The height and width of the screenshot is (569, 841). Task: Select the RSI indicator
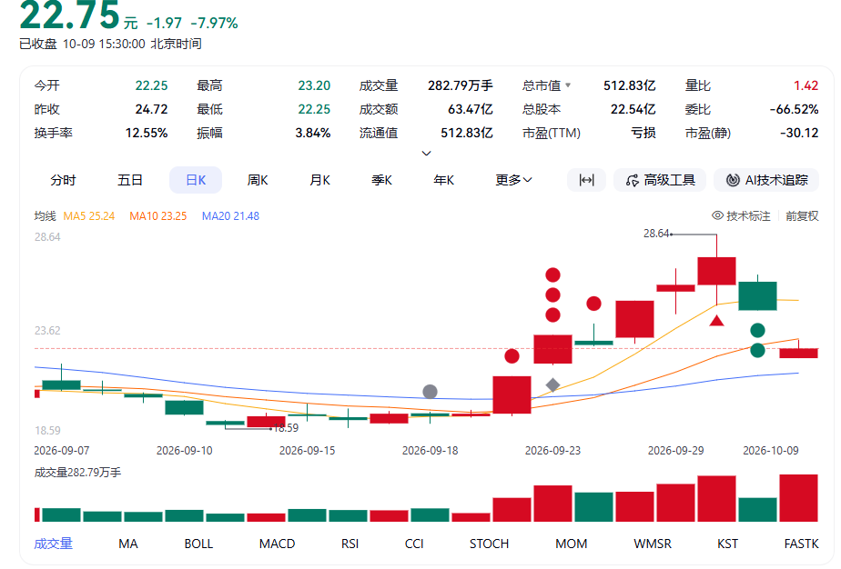click(x=350, y=544)
